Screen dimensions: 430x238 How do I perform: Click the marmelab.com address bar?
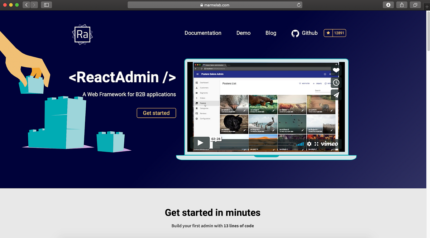214,5
